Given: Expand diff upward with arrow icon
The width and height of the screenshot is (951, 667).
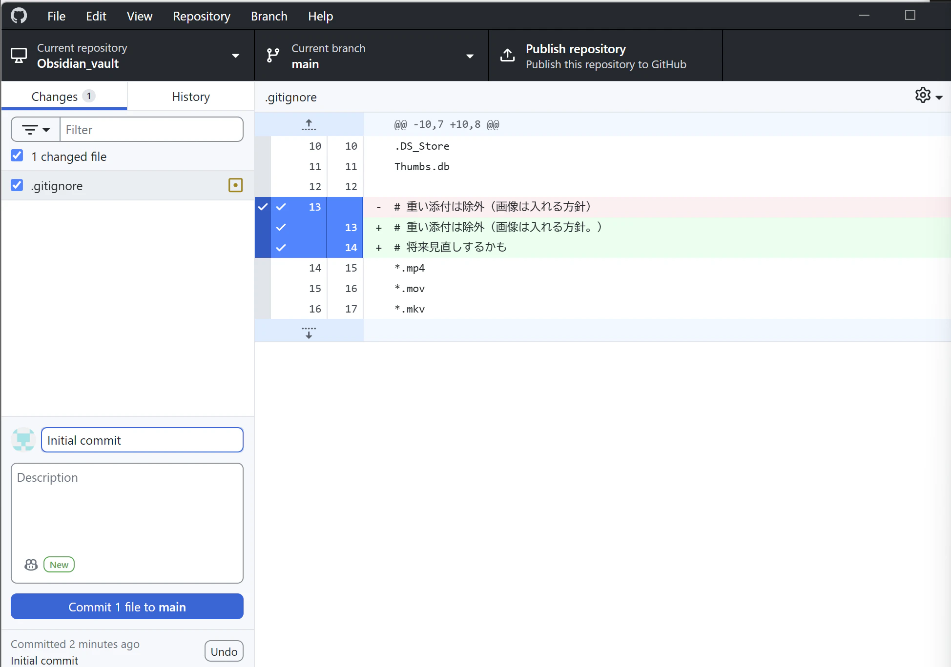Looking at the screenshot, I should [309, 125].
